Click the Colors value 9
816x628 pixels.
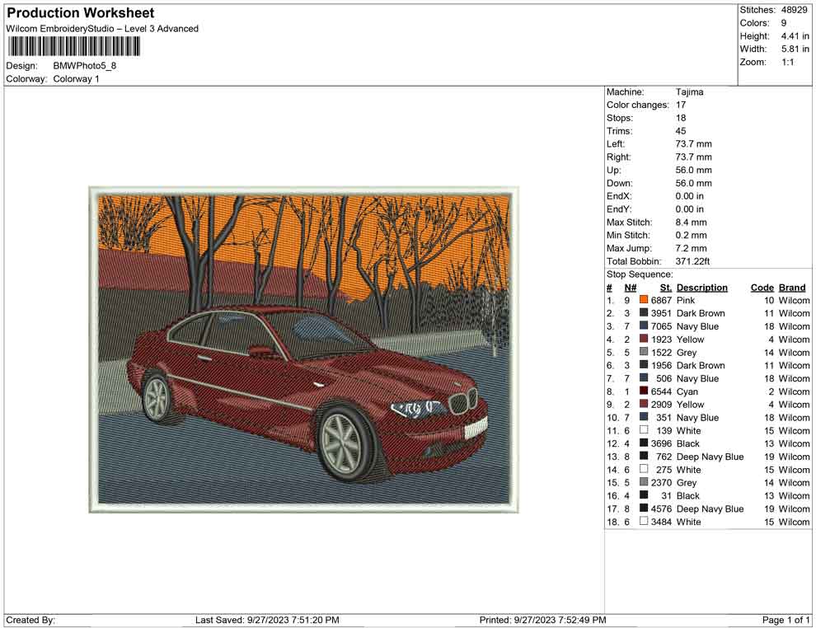pyautogui.click(x=784, y=23)
